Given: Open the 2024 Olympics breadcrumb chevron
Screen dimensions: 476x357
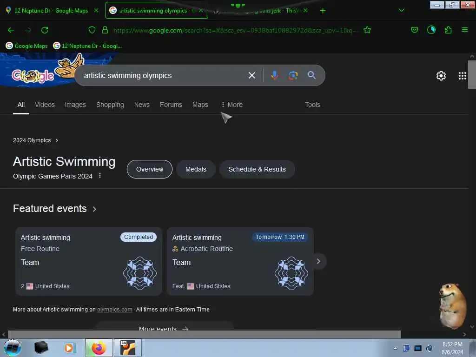Looking at the screenshot, I should pos(57,140).
